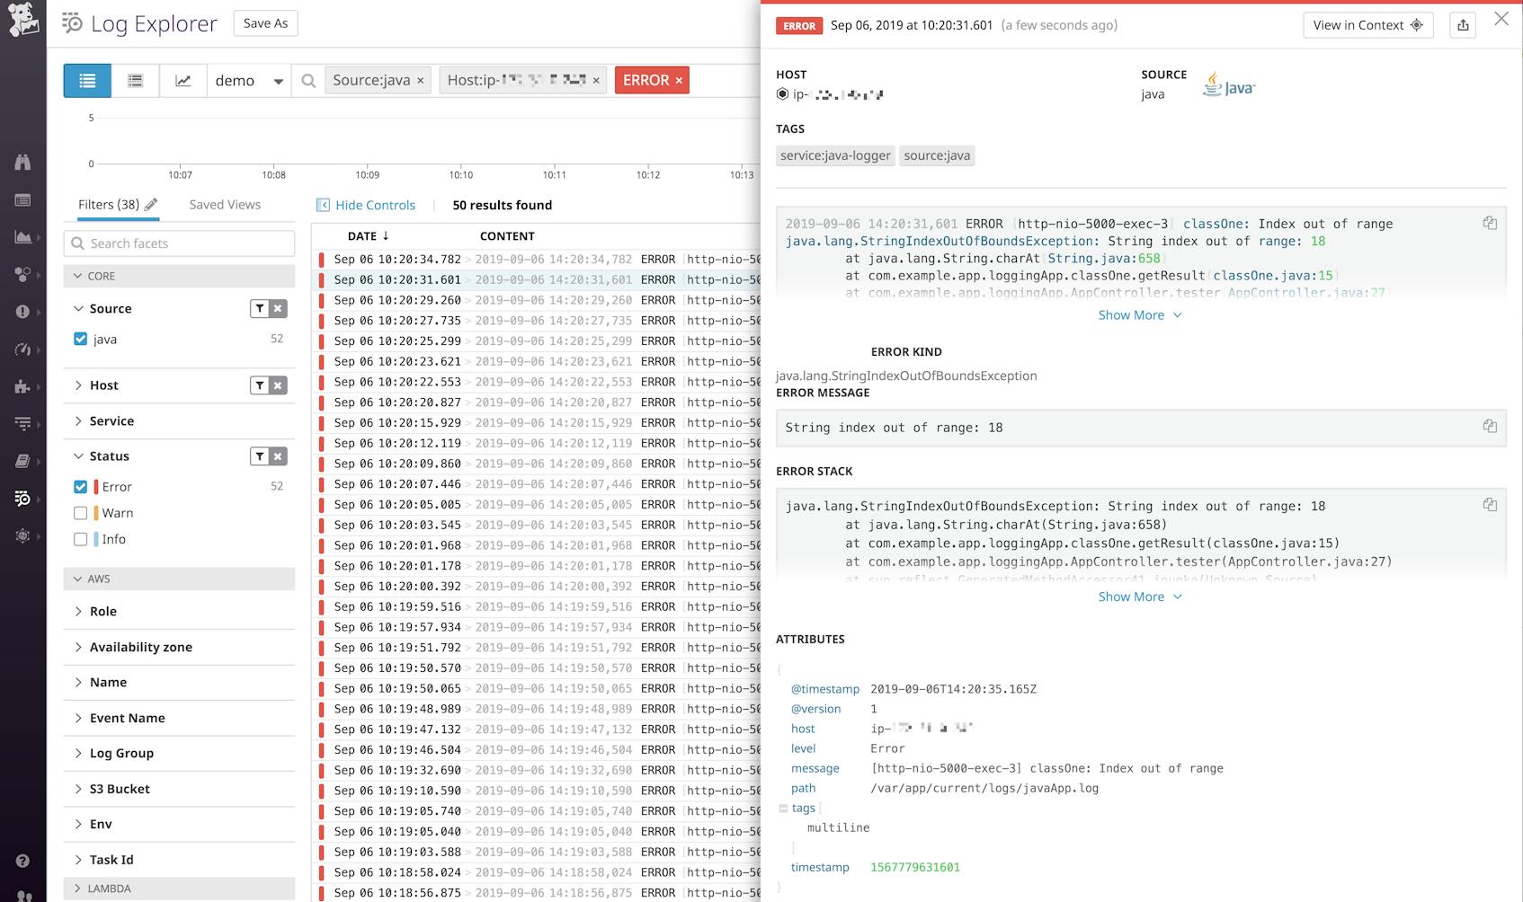The height and width of the screenshot is (902, 1523).
Task: Switch to the log list view icon
Action: tap(86, 80)
